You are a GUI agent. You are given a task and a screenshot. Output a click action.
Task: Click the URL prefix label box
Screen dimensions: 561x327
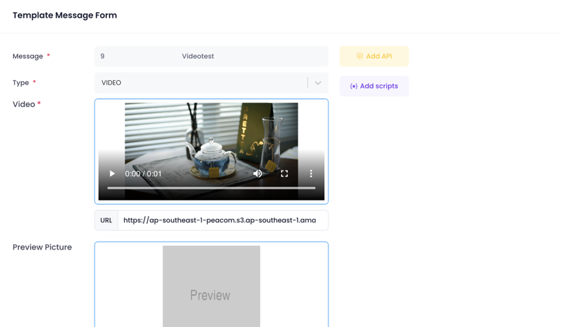tap(106, 220)
